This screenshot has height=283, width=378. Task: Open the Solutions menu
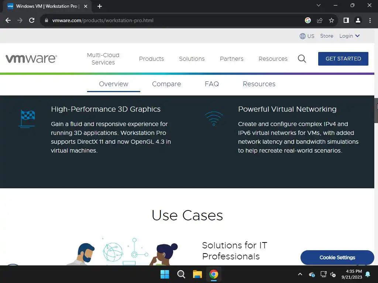[192, 59]
